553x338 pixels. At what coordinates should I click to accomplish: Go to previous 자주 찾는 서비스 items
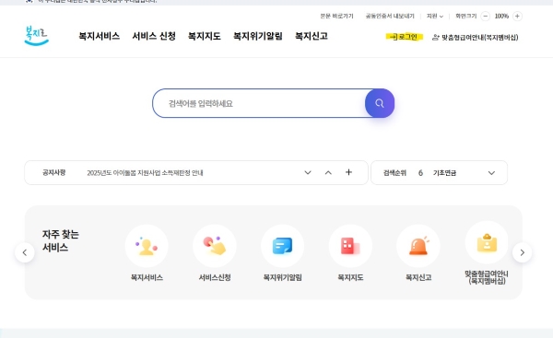[x=25, y=252]
